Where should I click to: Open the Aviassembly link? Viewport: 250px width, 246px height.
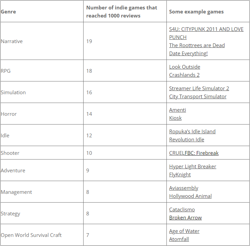(184, 188)
